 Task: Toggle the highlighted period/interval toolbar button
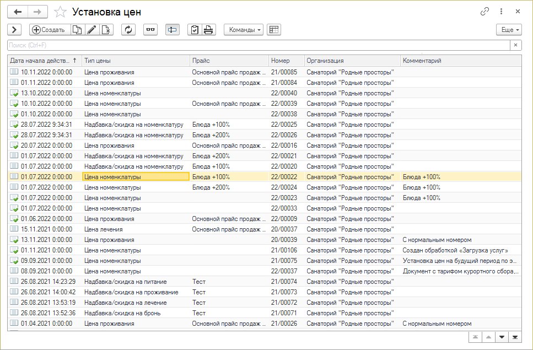point(173,30)
